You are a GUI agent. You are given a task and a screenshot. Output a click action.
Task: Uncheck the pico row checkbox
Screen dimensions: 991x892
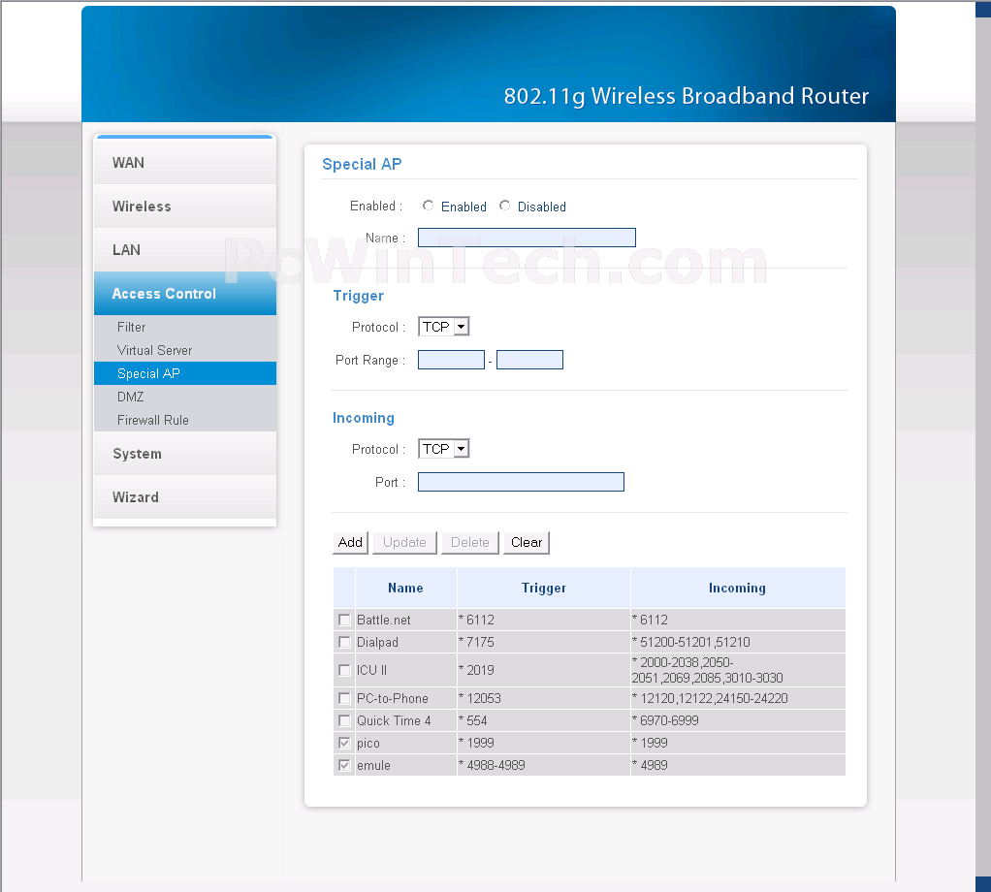pyautogui.click(x=344, y=743)
